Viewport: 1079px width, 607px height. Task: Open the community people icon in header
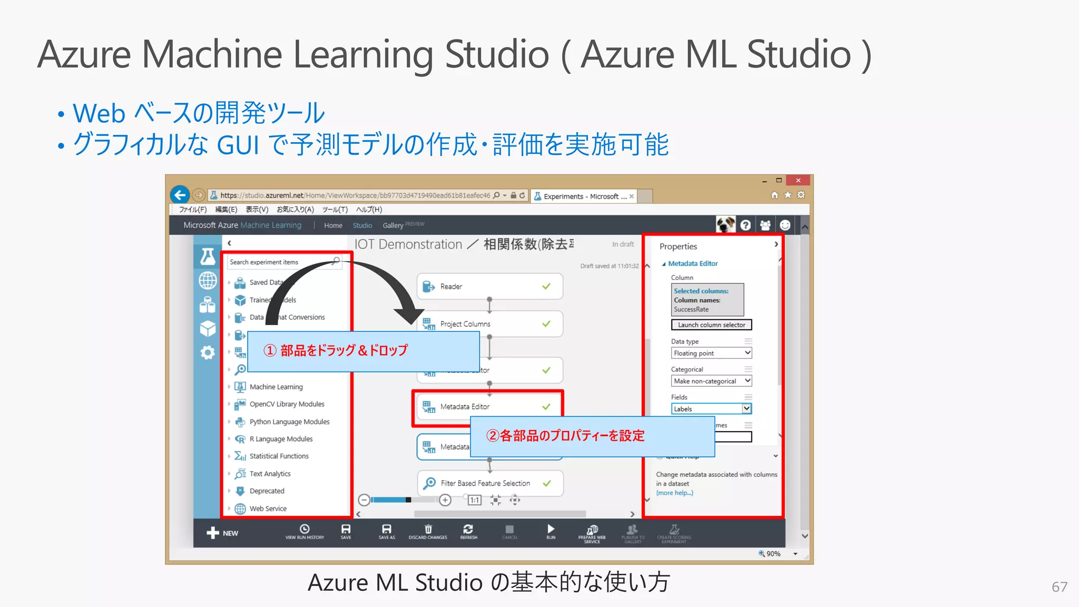click(x=766, y=226)
